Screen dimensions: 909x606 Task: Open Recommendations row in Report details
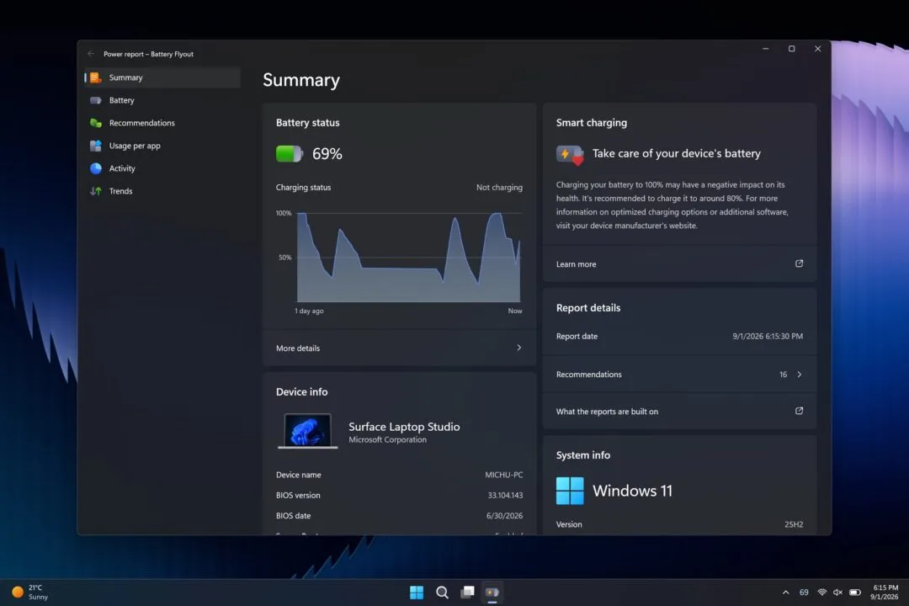pyautogui.click(x=679, y=375)
